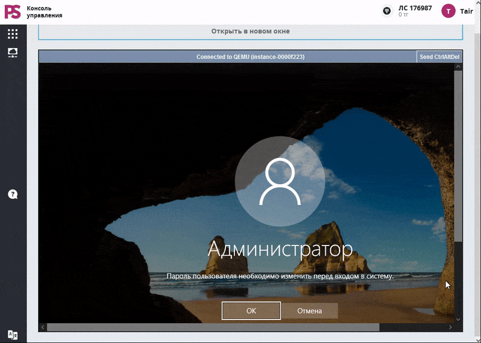Click the console vertical scrollbar up arrow

(x=458, y=67)
